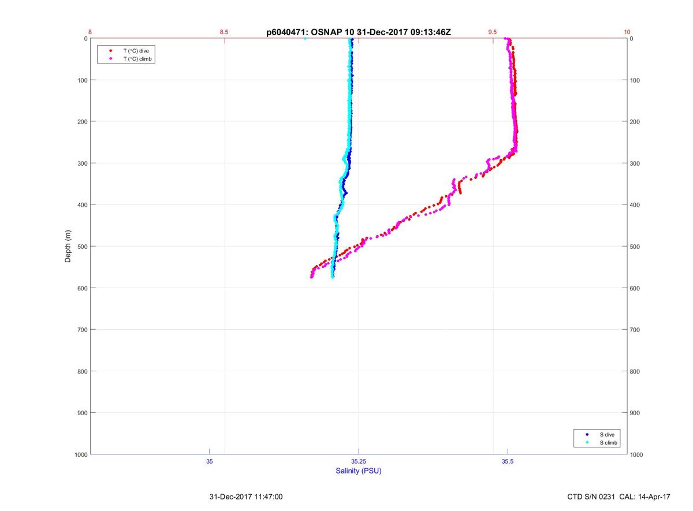Click the right depth axis tick '400'

pos(635,205)
